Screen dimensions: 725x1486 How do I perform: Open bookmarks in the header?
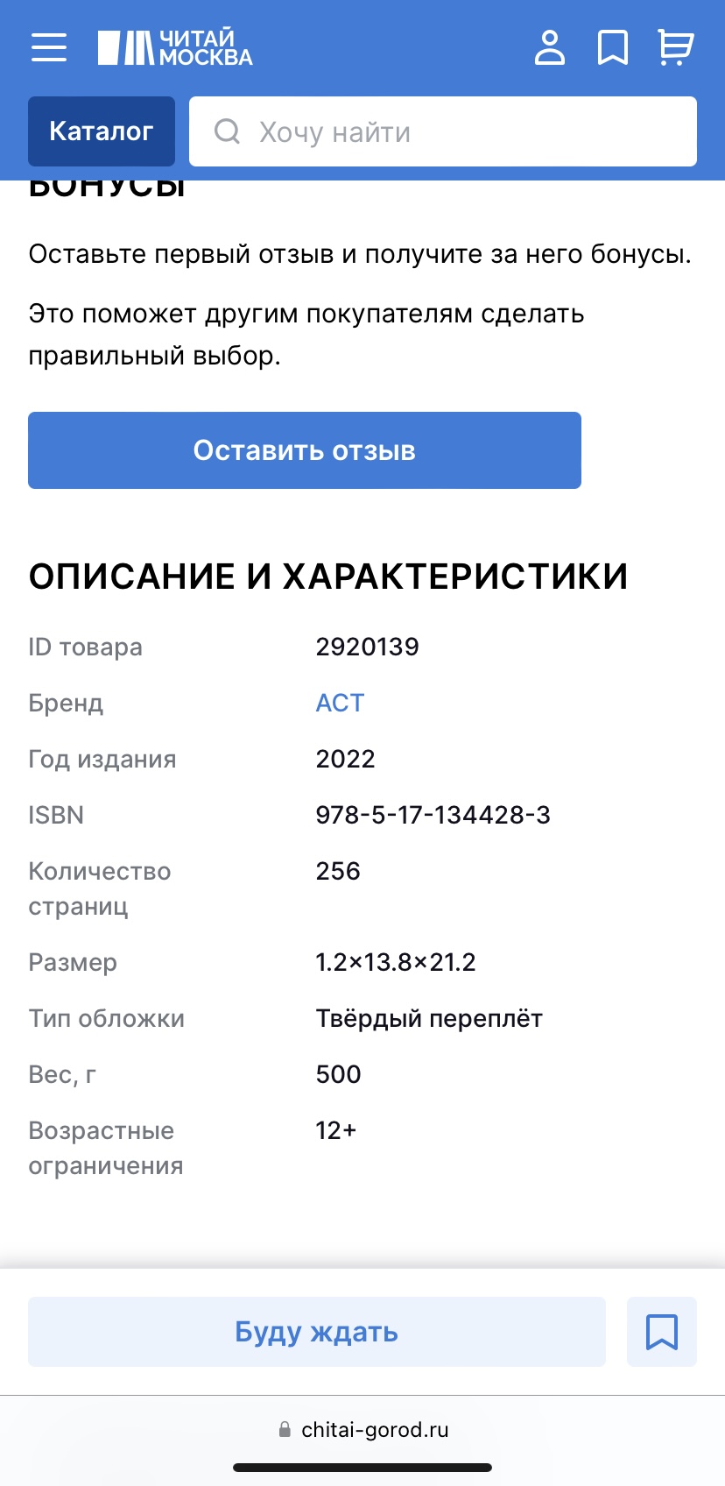tap(613, 47)
